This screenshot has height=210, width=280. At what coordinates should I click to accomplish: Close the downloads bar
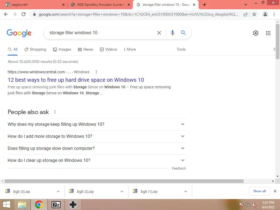pyautogui.click(x=275, y=191)
